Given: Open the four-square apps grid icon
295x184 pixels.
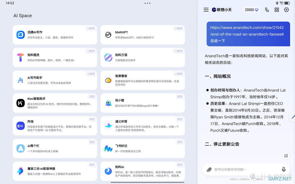Looking at the screenshot, I should point(277,10).
